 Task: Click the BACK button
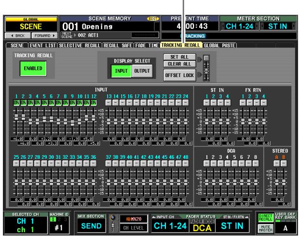18,36
